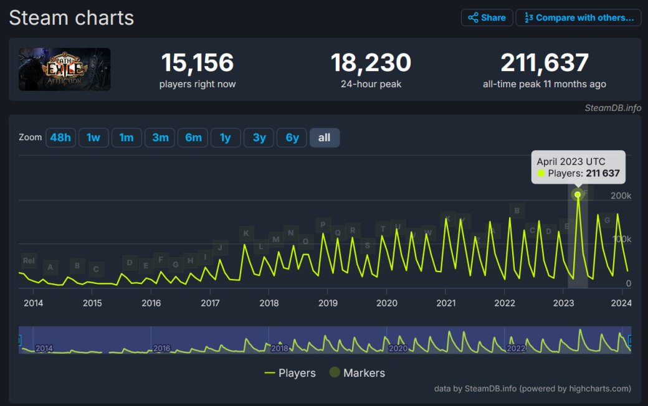Image resolution: width=648 pixels, height=406 pixels.
Task: Click the U marker on chart
Action: pos(398,227)
